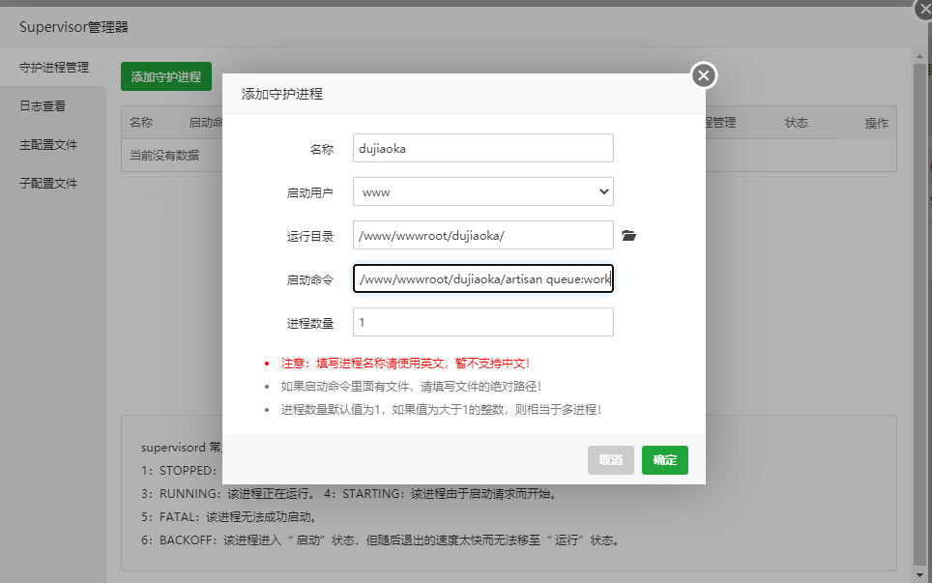Open the folder browser for 运行目录
This screenshot has height=583, width=932.
[629, 235]
